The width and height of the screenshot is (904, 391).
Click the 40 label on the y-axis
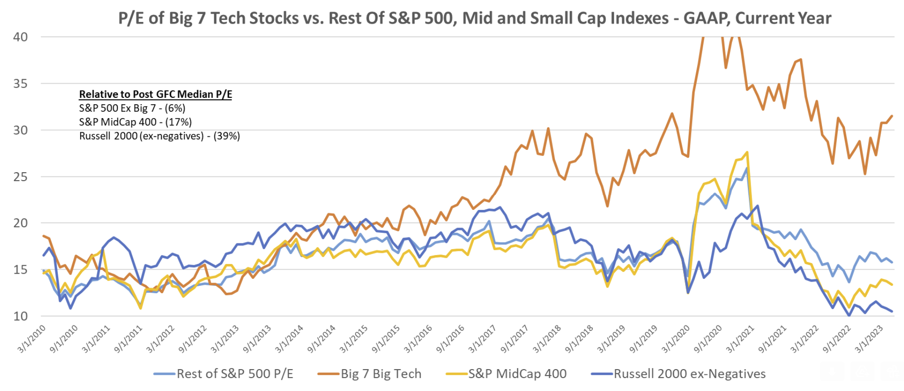21,37
